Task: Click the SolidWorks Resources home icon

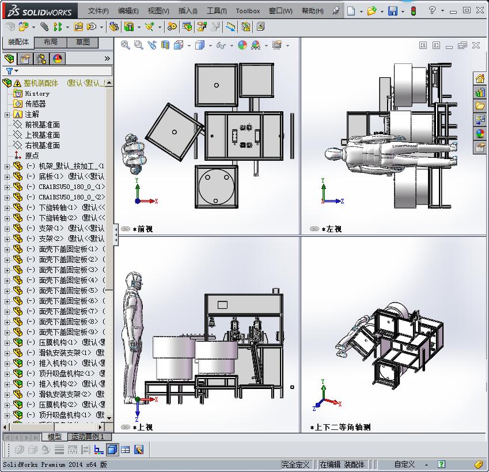Action: coord(480,78)
